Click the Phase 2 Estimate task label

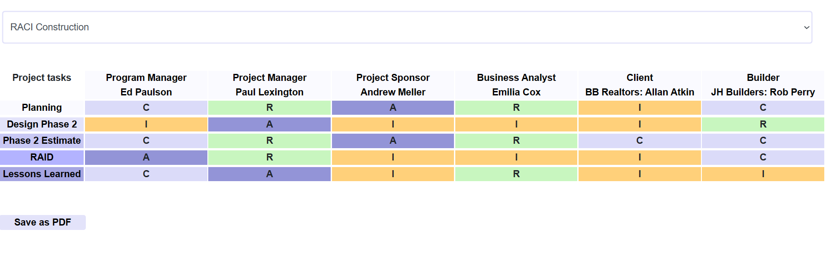tap(42, 141)
